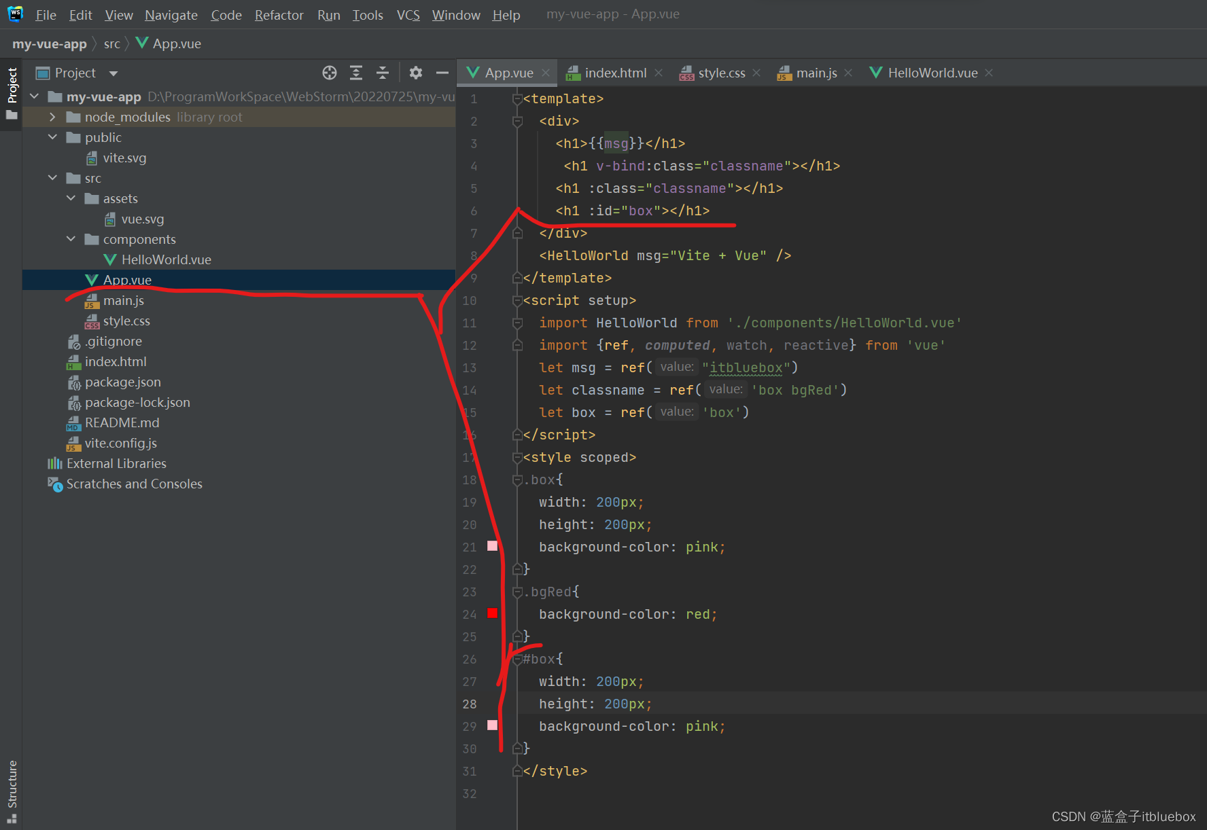The width and height of the screenshot is (1207, 830).
Task: Hide the Project panel with minus icon
Action: coord(442,73)
